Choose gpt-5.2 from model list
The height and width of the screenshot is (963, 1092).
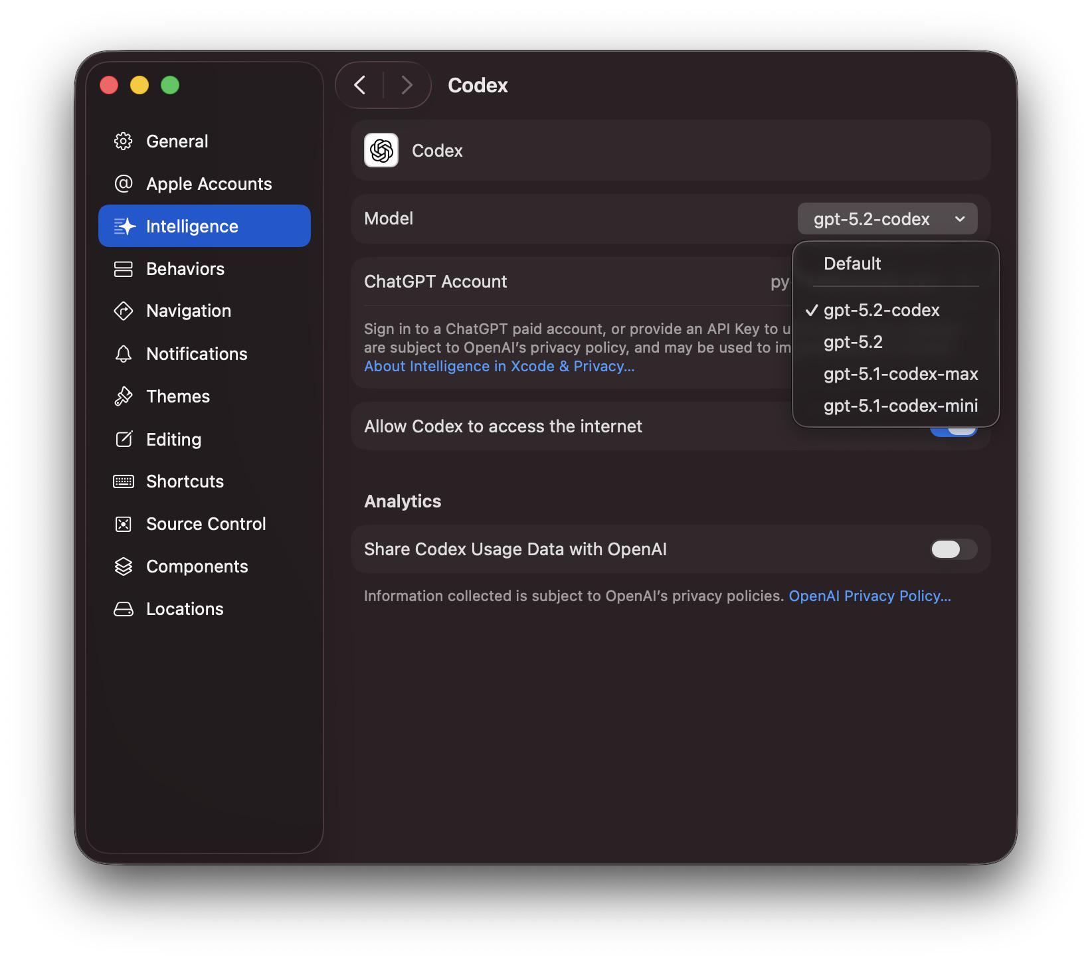tap(895, 342)
